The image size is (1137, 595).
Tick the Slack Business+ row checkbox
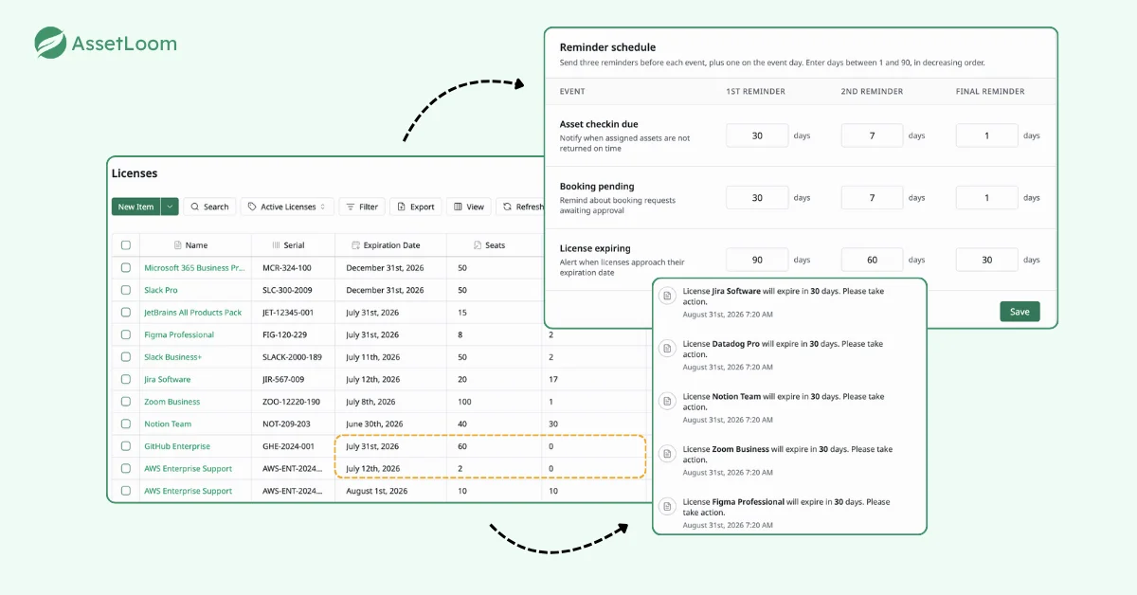click(x=126, y=357)
